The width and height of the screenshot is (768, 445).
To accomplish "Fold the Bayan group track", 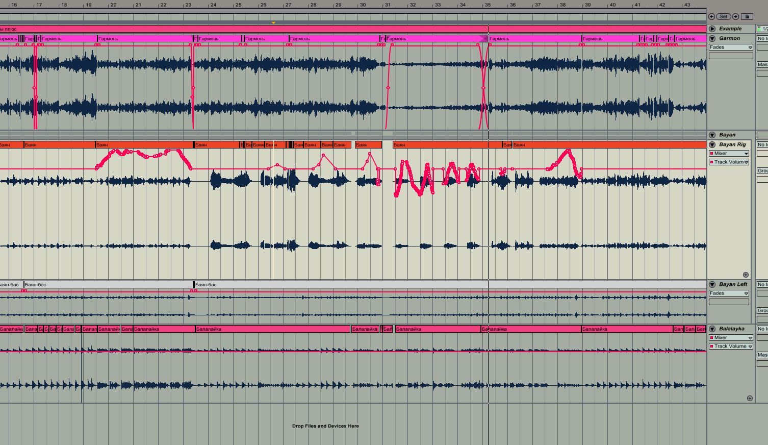I will tap(712, 135).
